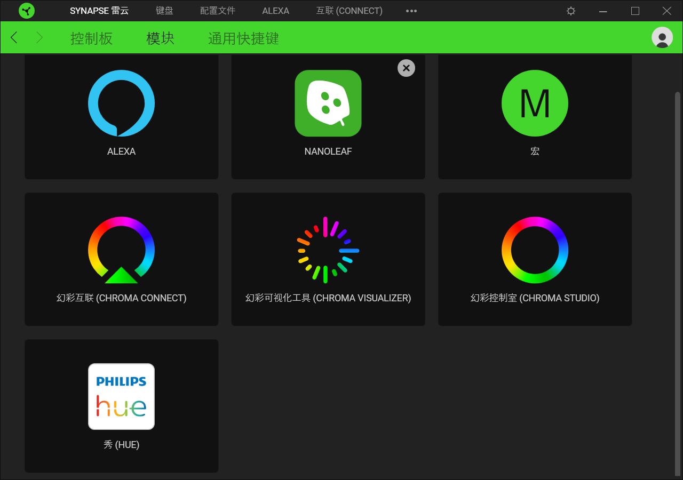Click the 幻彩控制室 (CHROMA STUDIO) label
This screenshot has width=683, height=480.
pos(535,298)
